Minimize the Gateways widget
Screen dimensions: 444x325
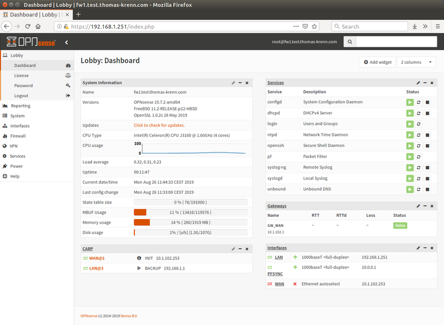tap(425, 206)
